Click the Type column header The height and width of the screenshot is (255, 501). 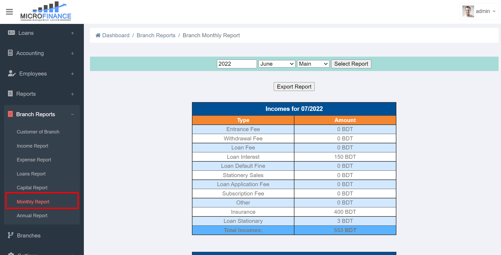pyautogui.click(x=243, y=120)
